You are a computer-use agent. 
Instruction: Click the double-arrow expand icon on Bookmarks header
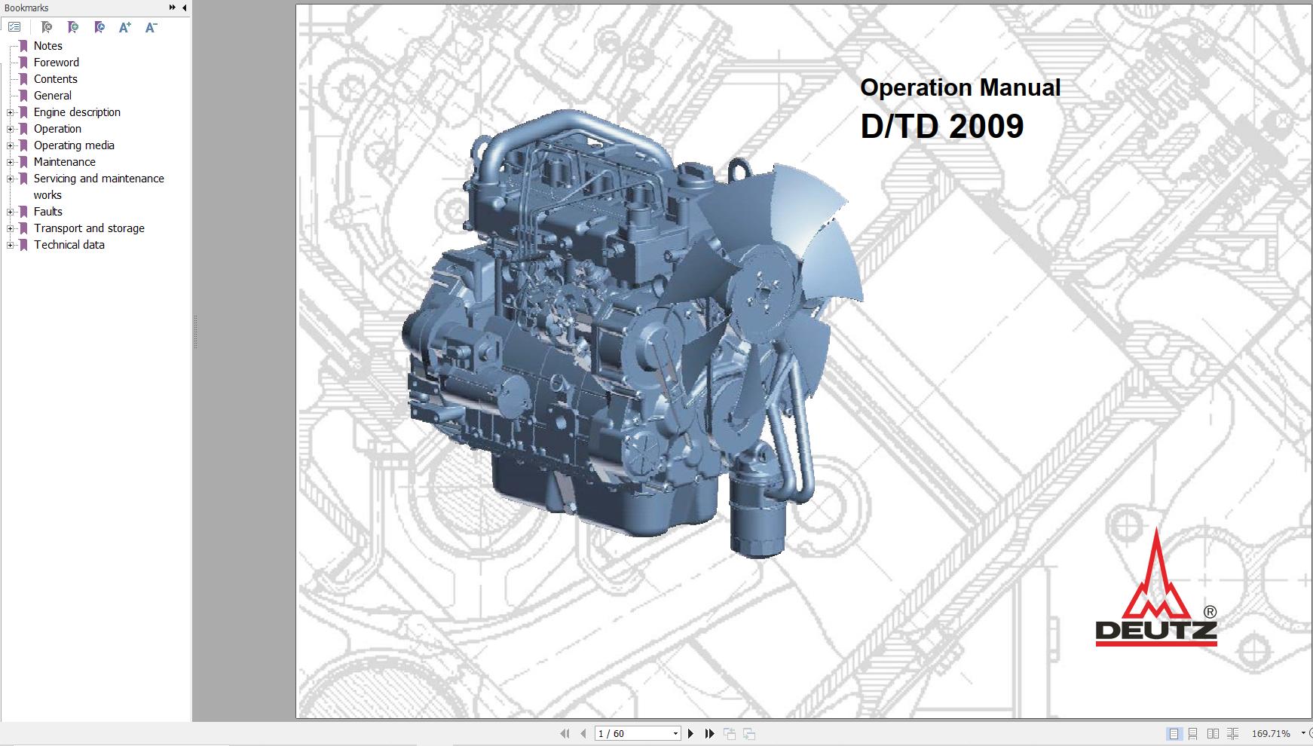pos(173,8)
